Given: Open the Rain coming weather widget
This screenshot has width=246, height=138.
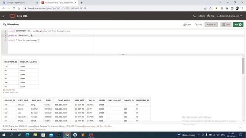Looking at the screenshot, I should (x=186, y=135).
